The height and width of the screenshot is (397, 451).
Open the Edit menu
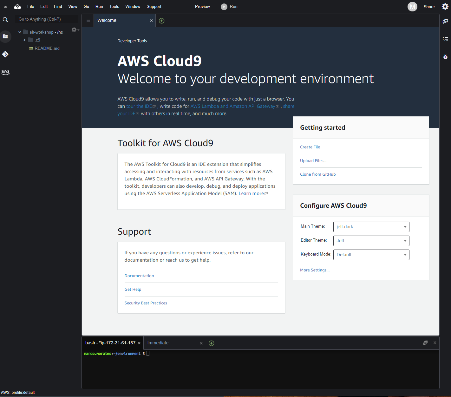pyautogui.click(x=44, y=6)
